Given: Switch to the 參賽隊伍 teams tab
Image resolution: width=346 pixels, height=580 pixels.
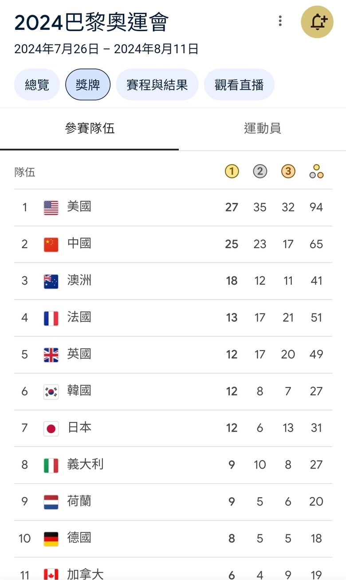Looking at the screenshot, I should [90, 129].
